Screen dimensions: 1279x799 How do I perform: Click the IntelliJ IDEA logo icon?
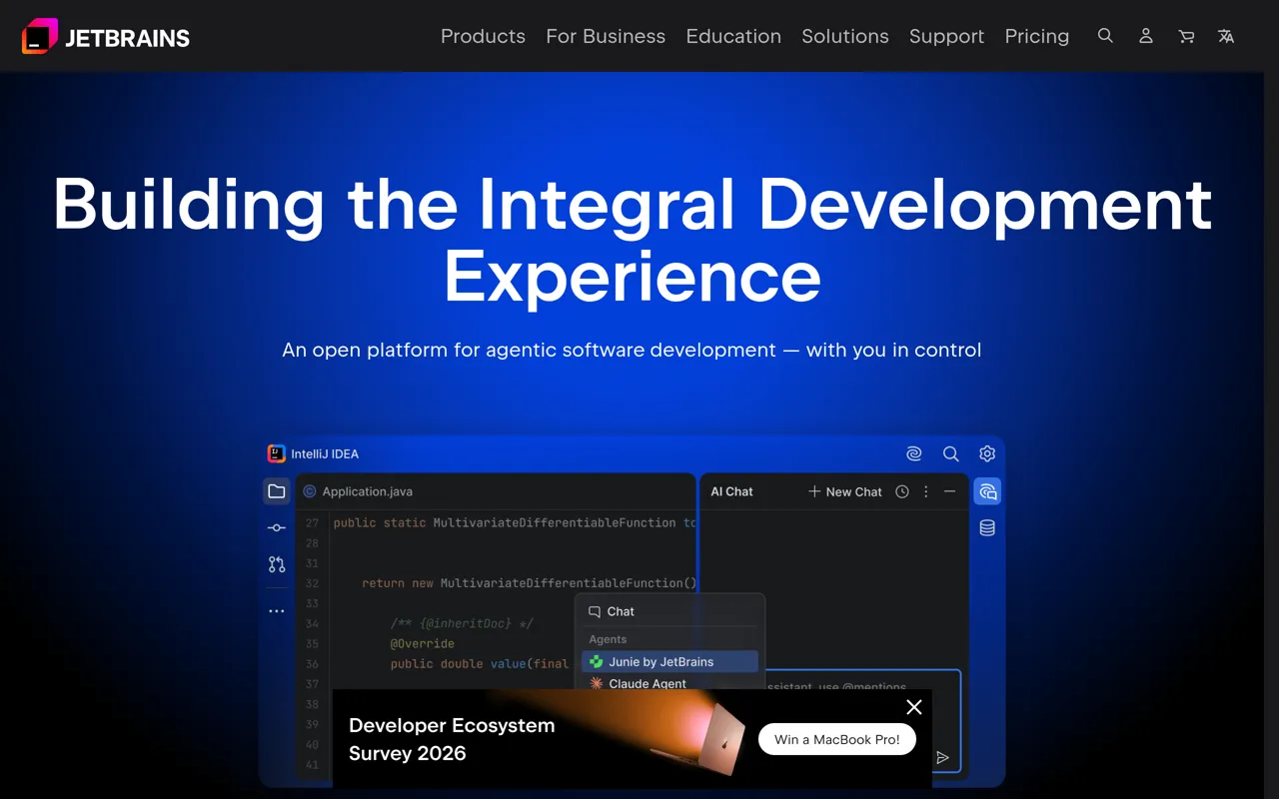[x=277, y=453]
